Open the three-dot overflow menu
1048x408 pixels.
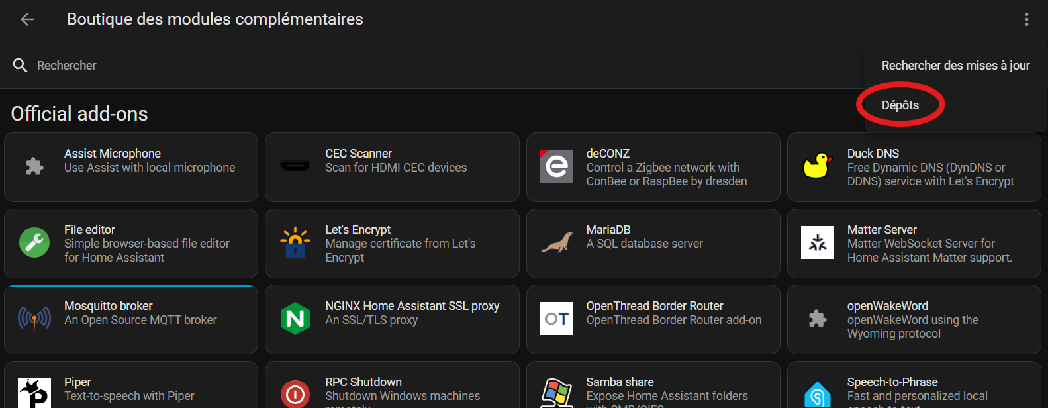(x=1026, y=19)
